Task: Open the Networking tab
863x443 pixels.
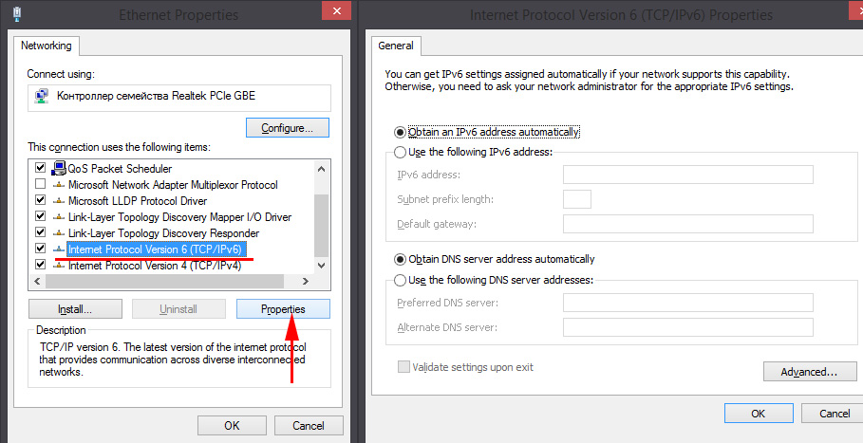Action: [x=47, y=46]
